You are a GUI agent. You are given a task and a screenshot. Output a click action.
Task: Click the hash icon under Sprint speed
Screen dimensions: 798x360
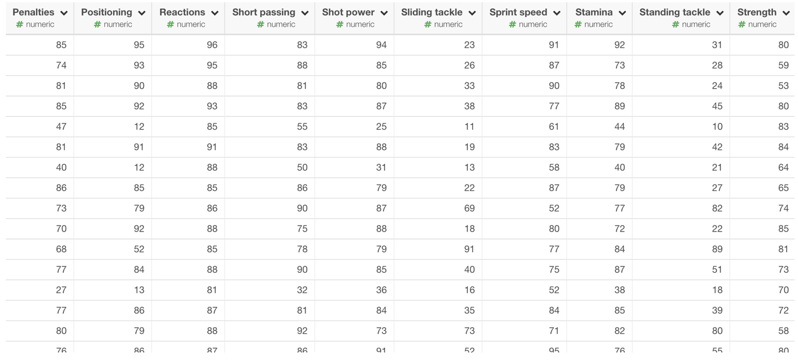(x=513, y=24)
